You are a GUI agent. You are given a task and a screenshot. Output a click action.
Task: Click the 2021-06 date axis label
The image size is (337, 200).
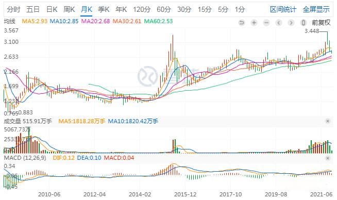pos(322,194)
